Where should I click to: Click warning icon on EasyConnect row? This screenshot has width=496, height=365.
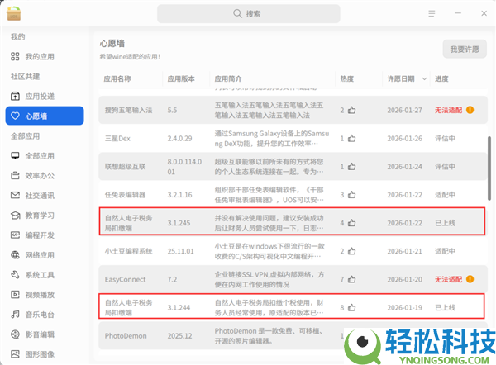click(x=470, y=279)
